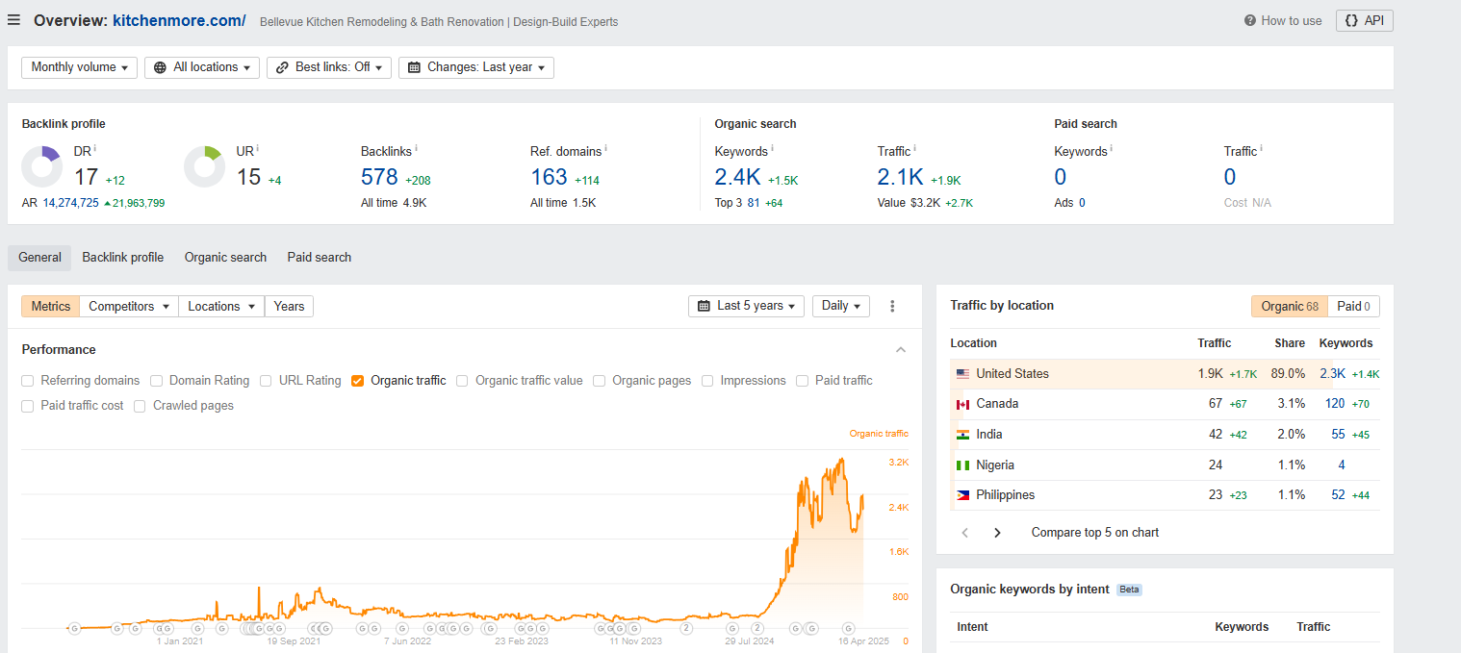Open the 2.1K organic traffic link

click(900, 177)
